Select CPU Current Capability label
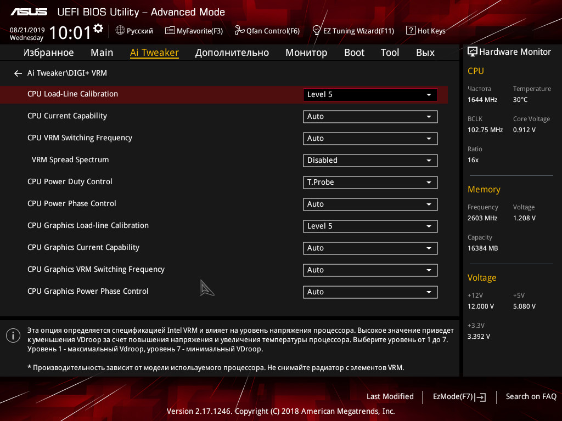This screenshot has width=562, height=421. point(67,116)
